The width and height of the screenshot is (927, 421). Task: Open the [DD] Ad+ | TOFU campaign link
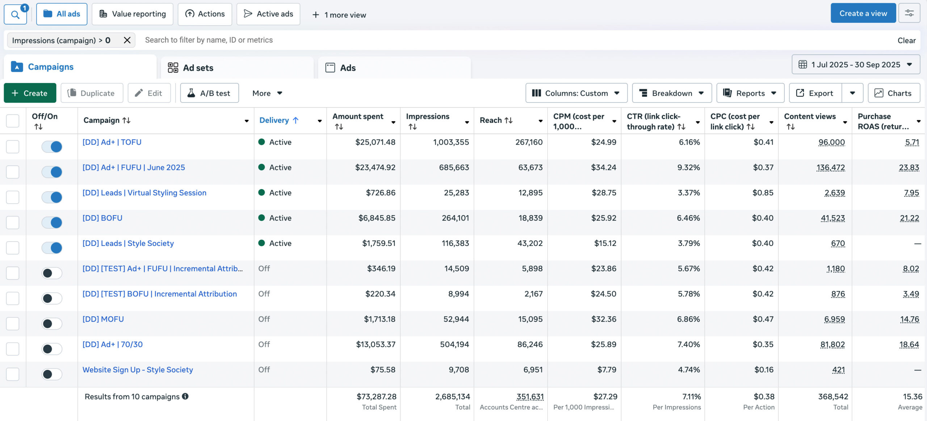coord(112,142)
